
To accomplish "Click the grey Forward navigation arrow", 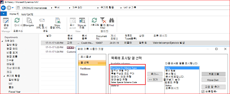I will coord(9,8).
